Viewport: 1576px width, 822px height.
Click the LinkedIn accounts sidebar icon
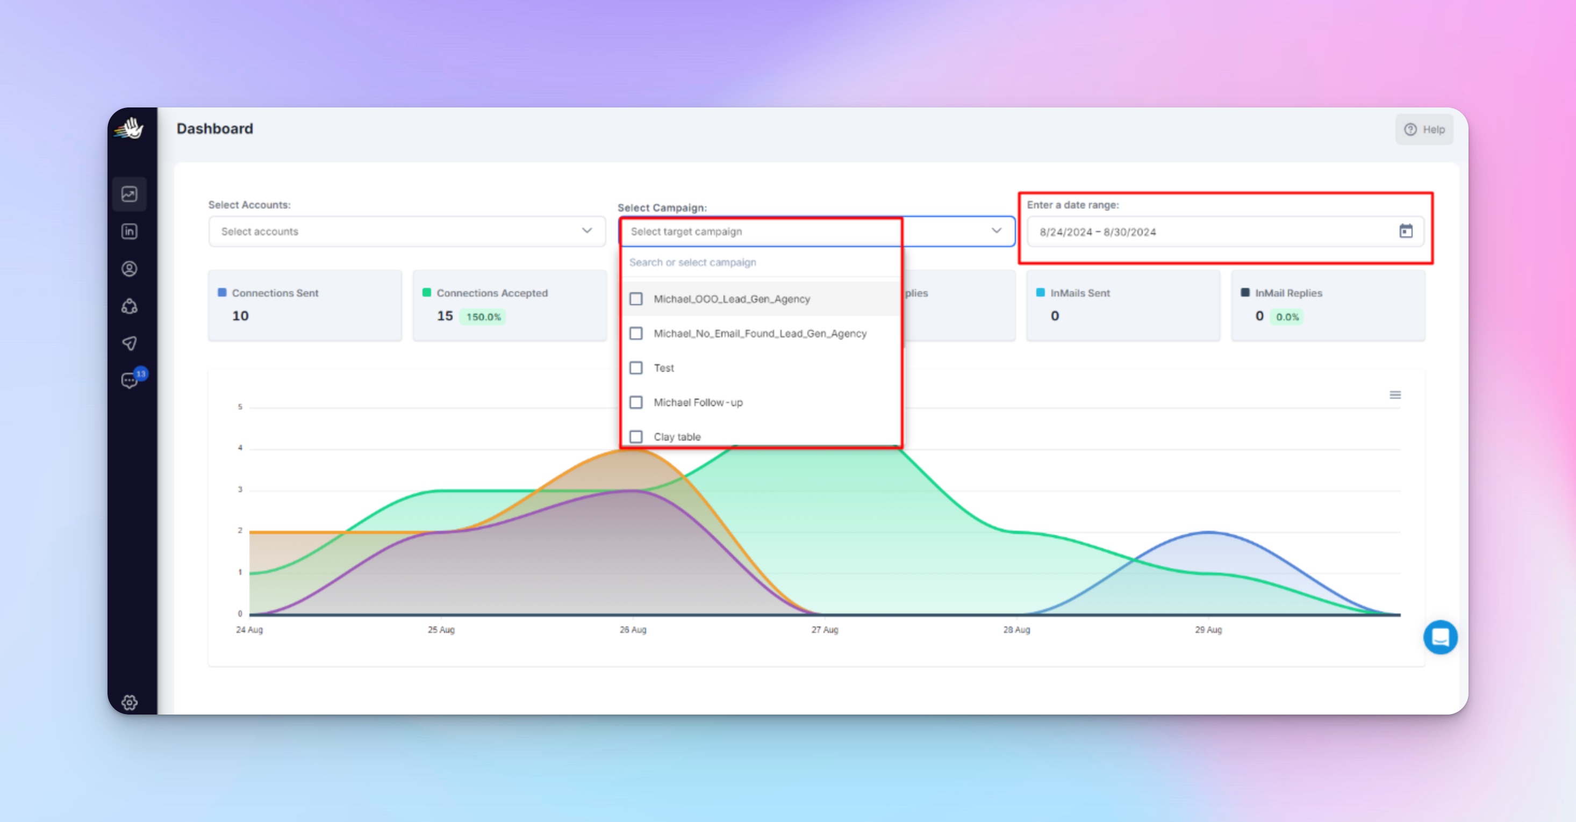129,232
